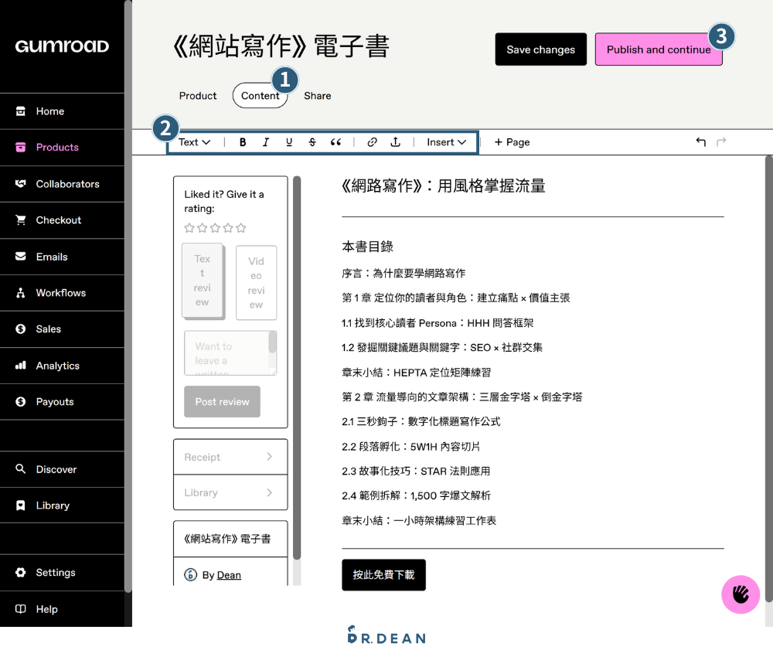
Task: Upload a file using the upload icon
Action: [395, 142]
